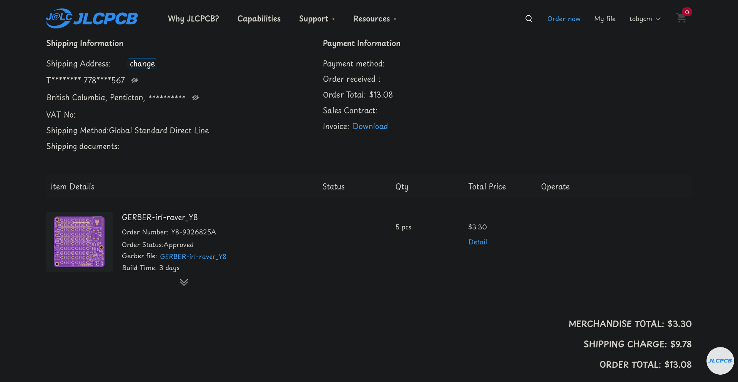Click the Build Time: 3 days text

pos(151,268)
